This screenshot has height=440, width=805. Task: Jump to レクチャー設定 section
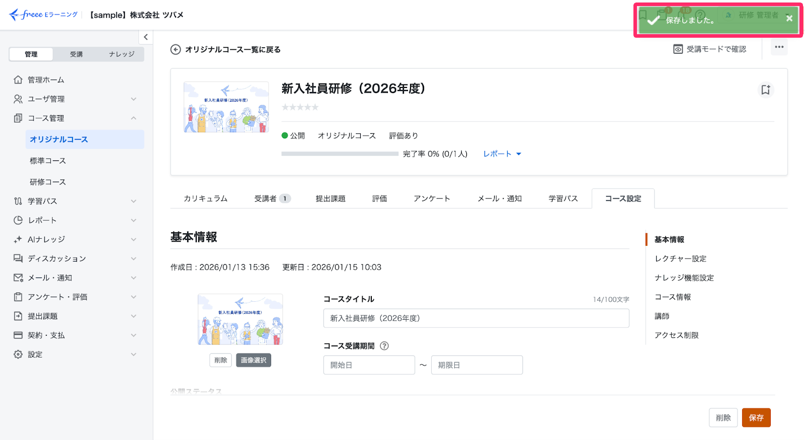point(680,258)
